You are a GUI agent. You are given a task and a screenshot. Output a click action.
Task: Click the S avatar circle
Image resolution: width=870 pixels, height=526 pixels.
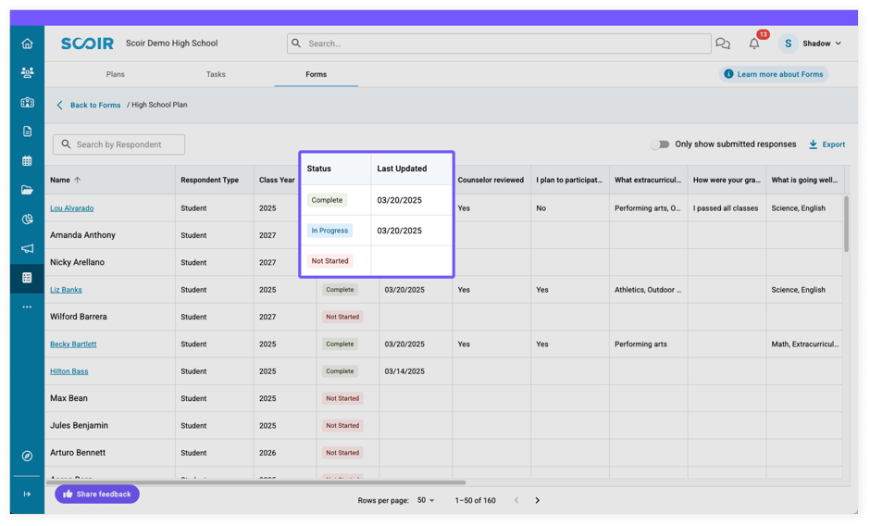coord(788,44)
